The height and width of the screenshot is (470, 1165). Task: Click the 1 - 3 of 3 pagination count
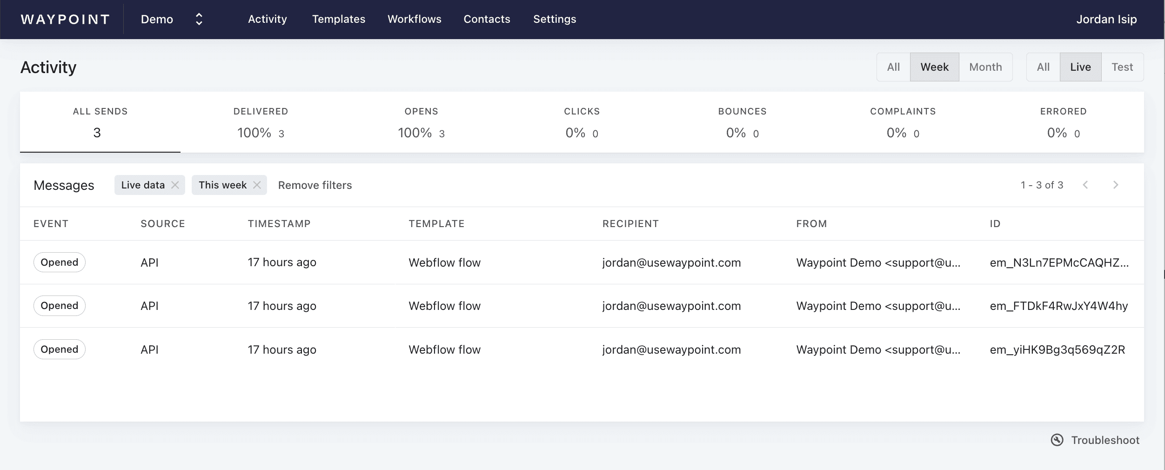point(1042,185)
